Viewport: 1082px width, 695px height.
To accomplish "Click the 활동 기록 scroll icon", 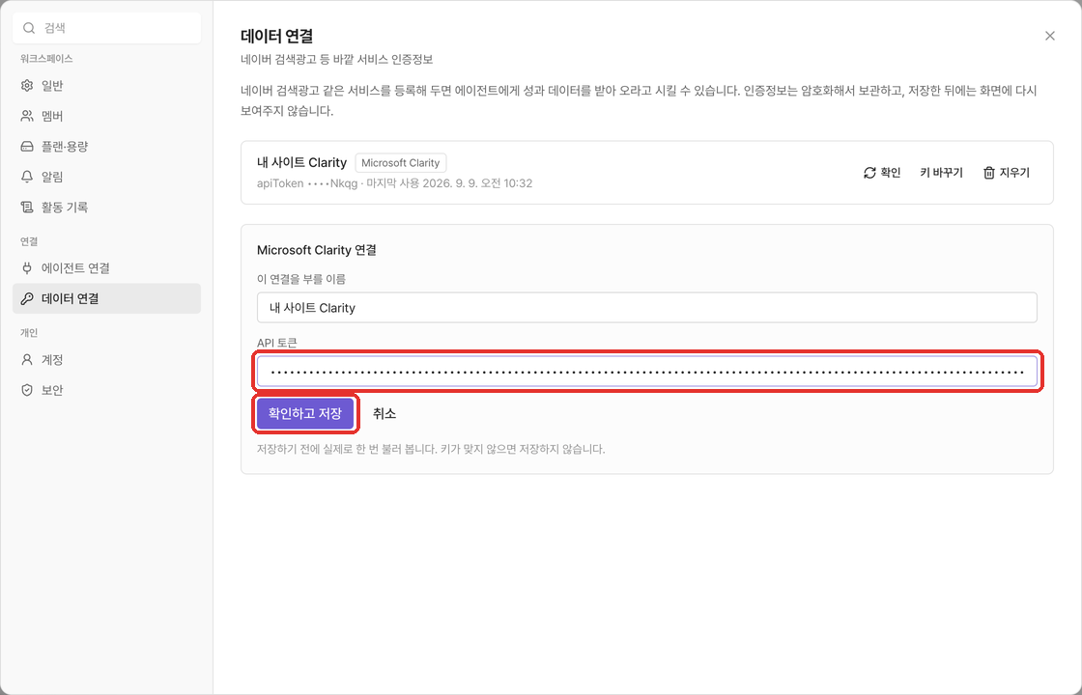I will coord(27,207).
